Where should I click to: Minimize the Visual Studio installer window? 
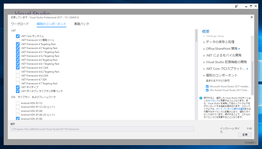[246, 6]
